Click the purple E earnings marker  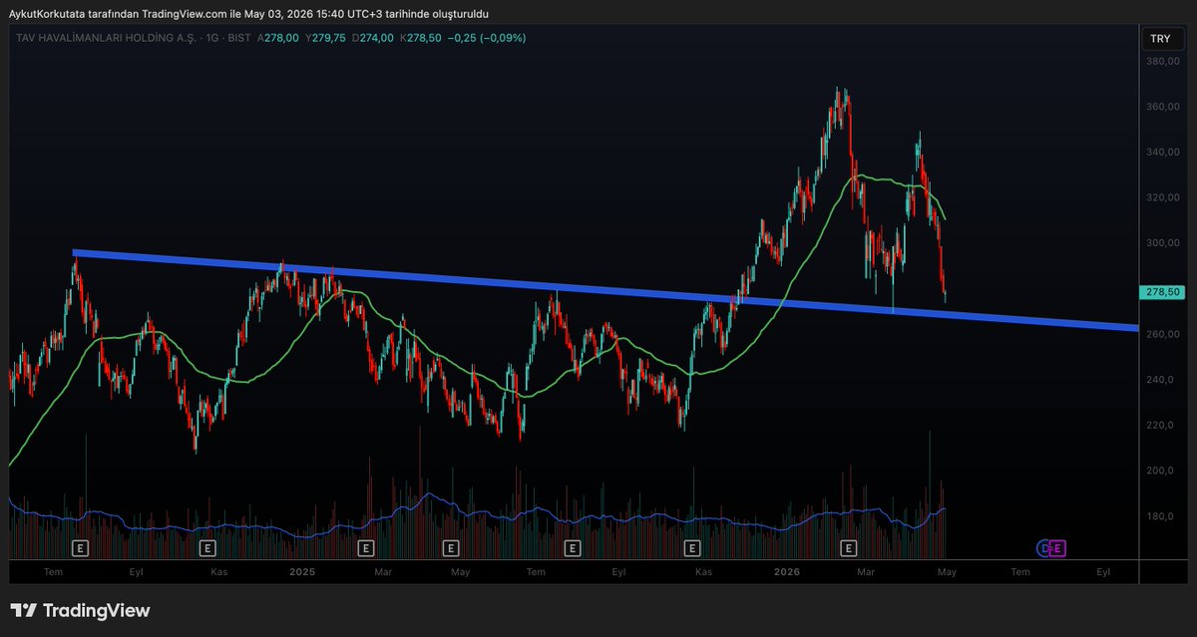pyautogui.click(x=1058, y=547)
